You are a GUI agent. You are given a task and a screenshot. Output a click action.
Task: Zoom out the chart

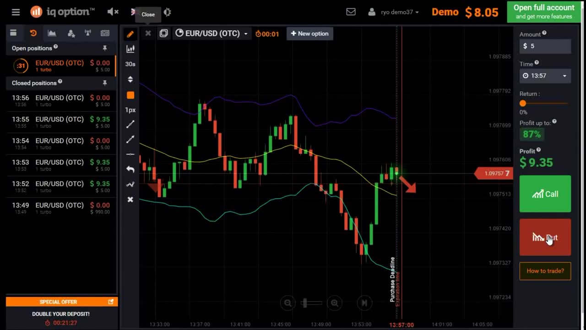(288, 302)
